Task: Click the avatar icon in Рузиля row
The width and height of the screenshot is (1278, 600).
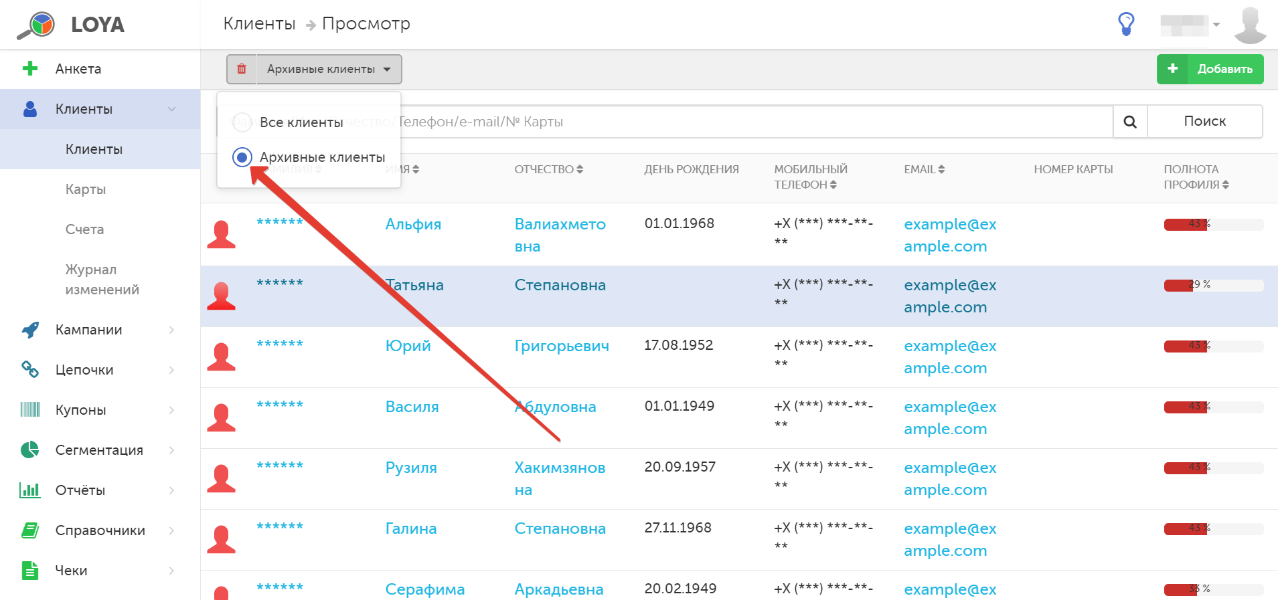Action: coord(221,478)
